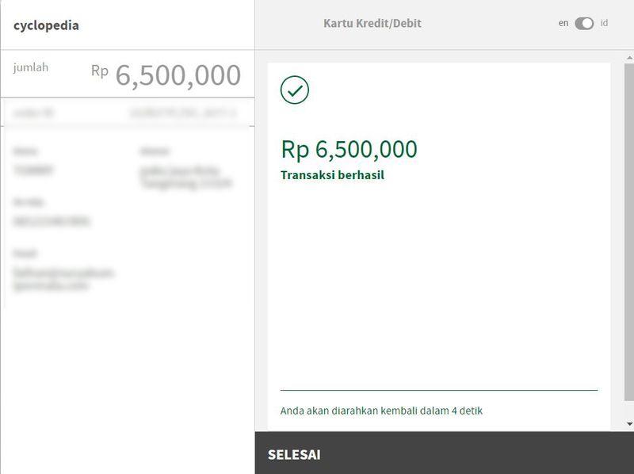The width and height of the screenshot is (634, 474).
Task: Click the green Rp 6,500,000 amount
Action: tap(349, 150)
